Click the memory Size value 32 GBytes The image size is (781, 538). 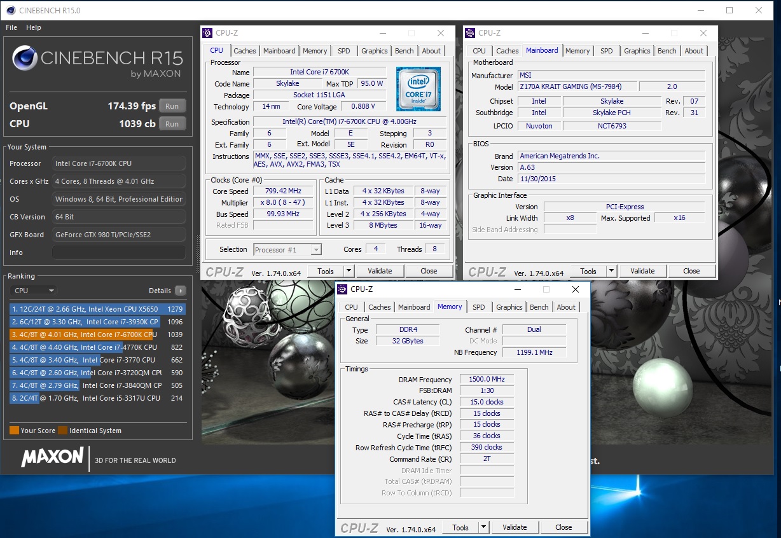tap(408, 341)
